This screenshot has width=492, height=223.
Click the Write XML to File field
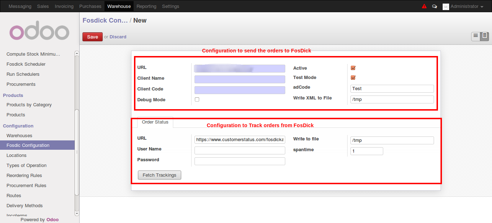tap(392, 99)
